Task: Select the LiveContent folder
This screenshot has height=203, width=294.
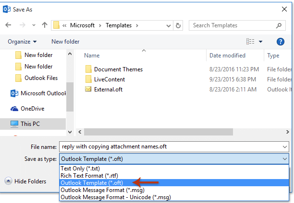Action: pos(110,79)
